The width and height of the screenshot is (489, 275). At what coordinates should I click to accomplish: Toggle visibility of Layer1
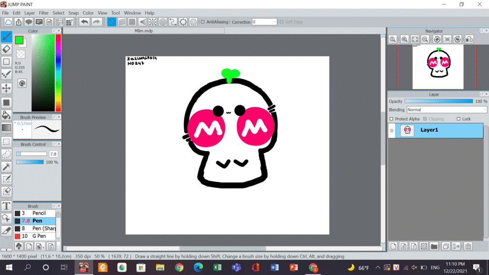click(392, 131)
